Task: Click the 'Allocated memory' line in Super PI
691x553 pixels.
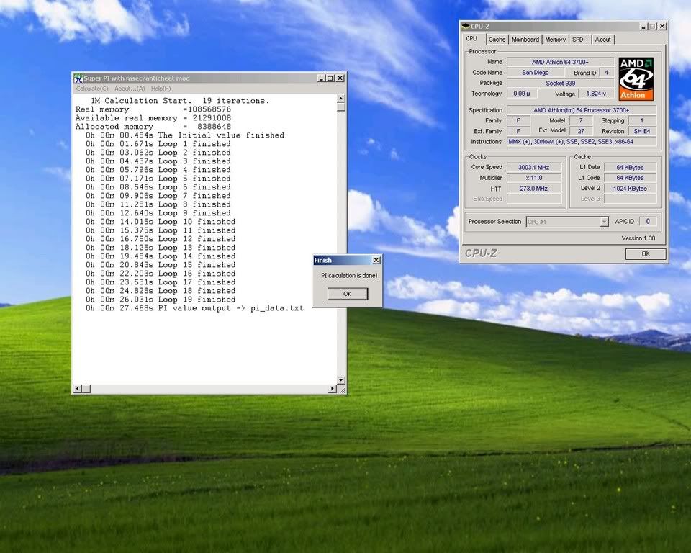Action: point(153,127)
